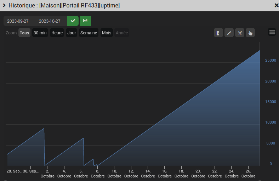Click the Zoom label text
Image resolution: width=279 pixels, height=181 pixels.
pos(11,33)
